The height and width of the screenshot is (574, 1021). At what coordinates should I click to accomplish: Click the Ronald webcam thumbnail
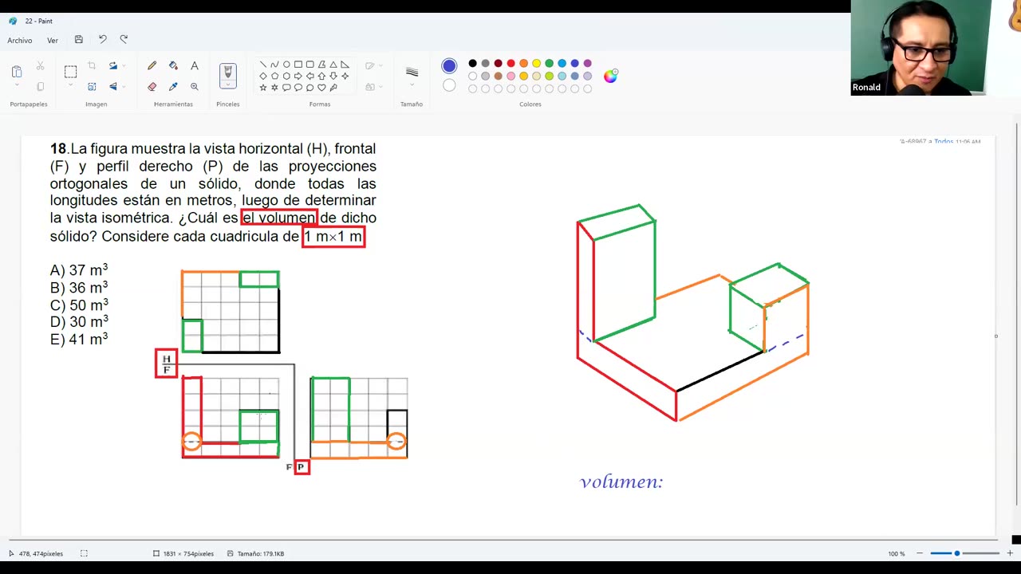pyautogui.click(x=920, y=48)
